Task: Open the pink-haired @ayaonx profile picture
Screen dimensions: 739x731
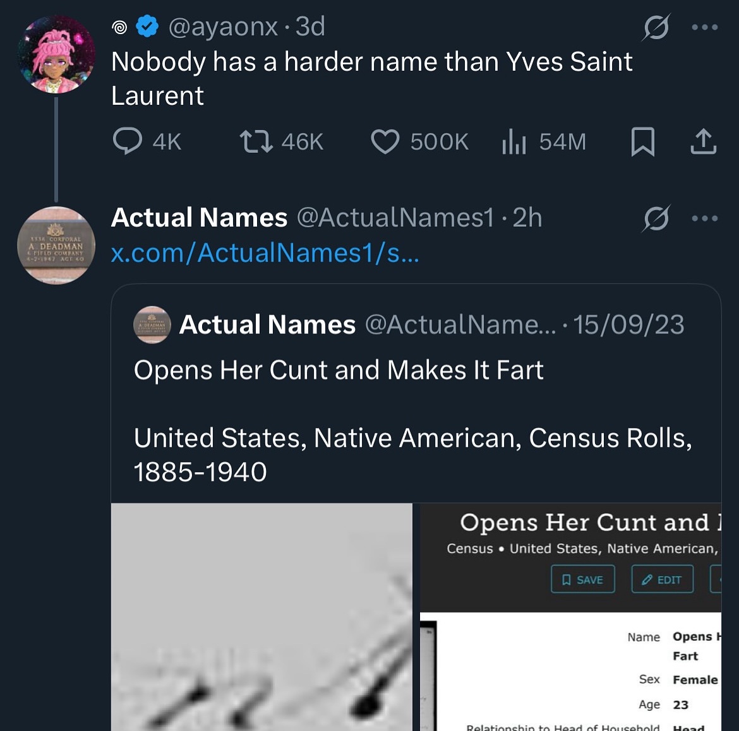Action: pos(56,55)
